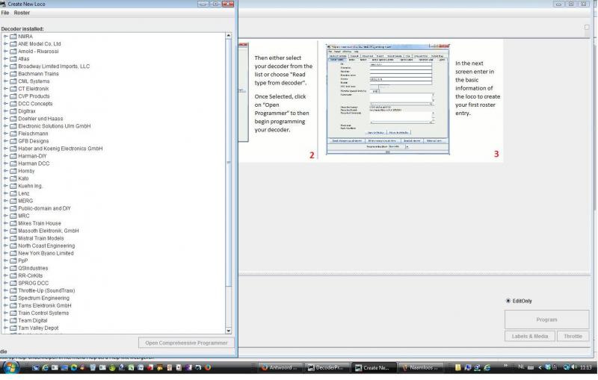Select Public-domain and DIY entry
The image size is (598, 380).
[x=44, y=208]
